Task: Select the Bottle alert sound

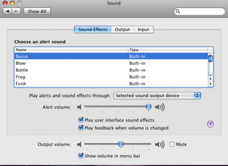Action: coord(111,70)
